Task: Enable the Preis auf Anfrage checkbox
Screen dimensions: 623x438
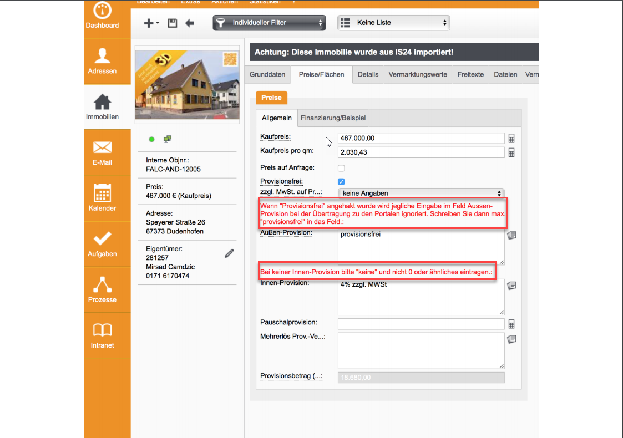Action: 341,168
